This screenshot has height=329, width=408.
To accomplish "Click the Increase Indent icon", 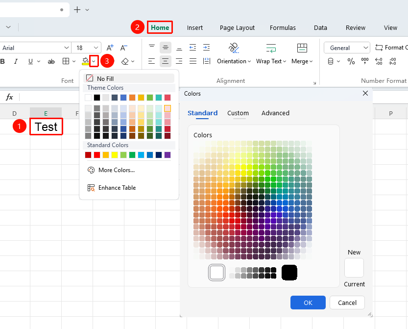I will (207, 48).
